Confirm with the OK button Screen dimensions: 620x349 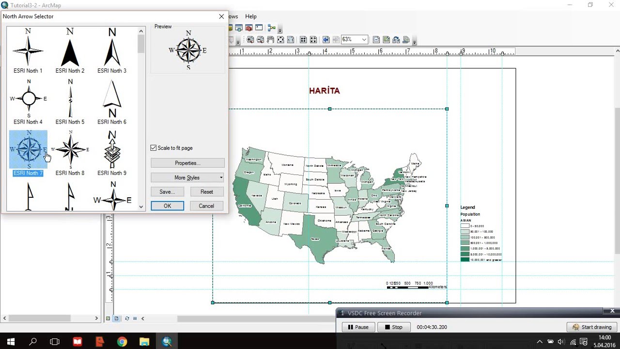point(167,206)
